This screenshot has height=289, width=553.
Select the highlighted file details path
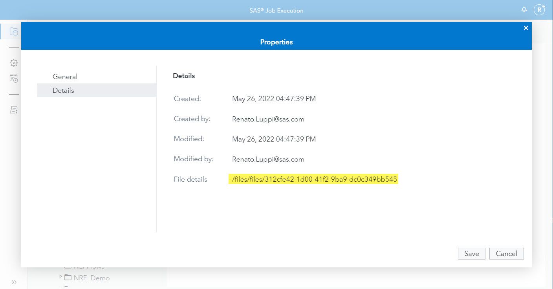(x=313, y=179)
